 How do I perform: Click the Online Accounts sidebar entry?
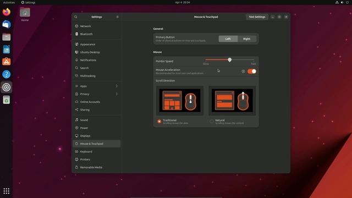tap(97, 102)
